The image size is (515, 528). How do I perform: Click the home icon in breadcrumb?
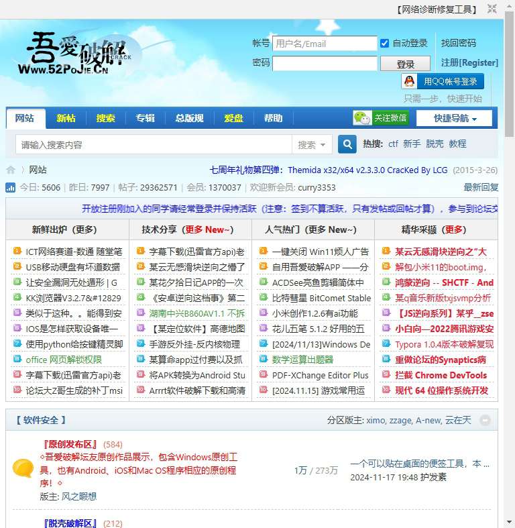coord(11,170)
